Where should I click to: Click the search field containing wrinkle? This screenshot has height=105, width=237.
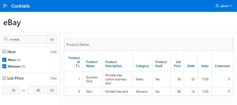pos(25,39)
